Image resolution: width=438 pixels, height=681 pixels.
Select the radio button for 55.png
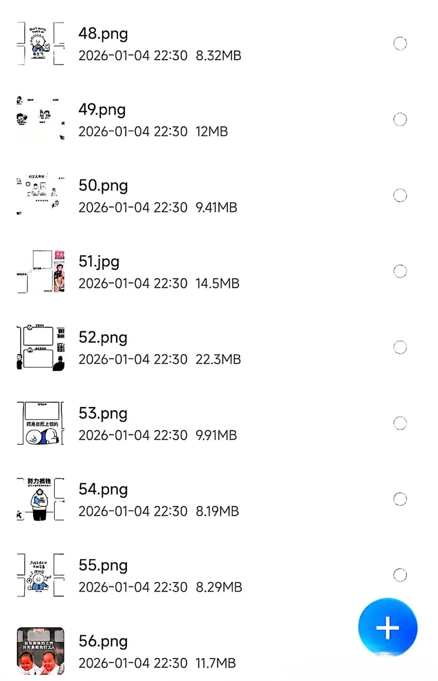pos(400,575)
